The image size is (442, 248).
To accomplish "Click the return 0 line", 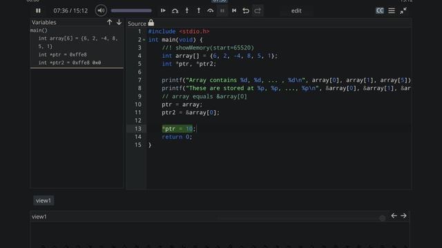I will pyautogui.click(x=177, y=137).
